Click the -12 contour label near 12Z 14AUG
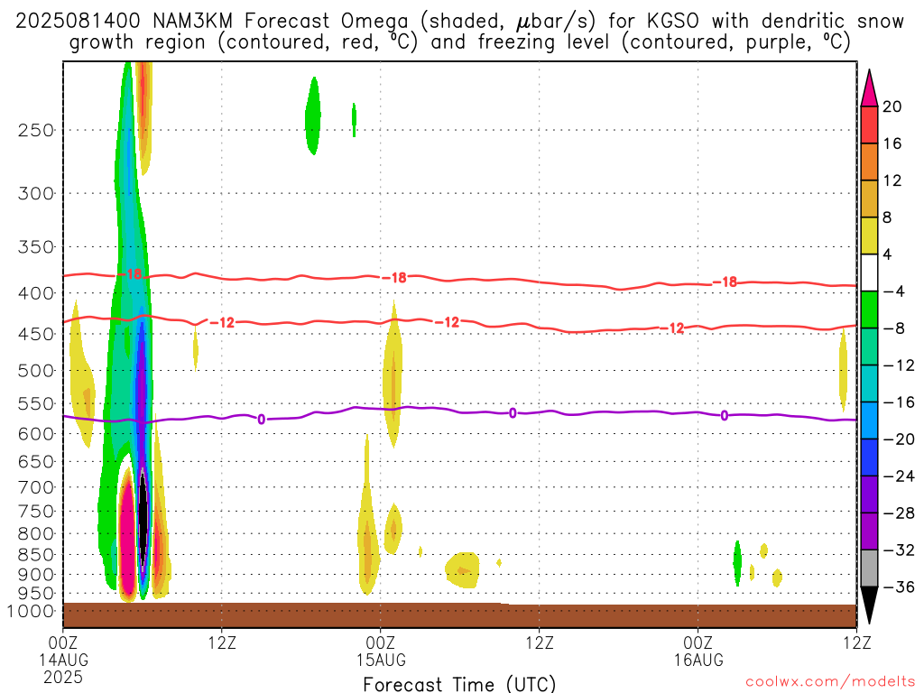 coord(222,323)
